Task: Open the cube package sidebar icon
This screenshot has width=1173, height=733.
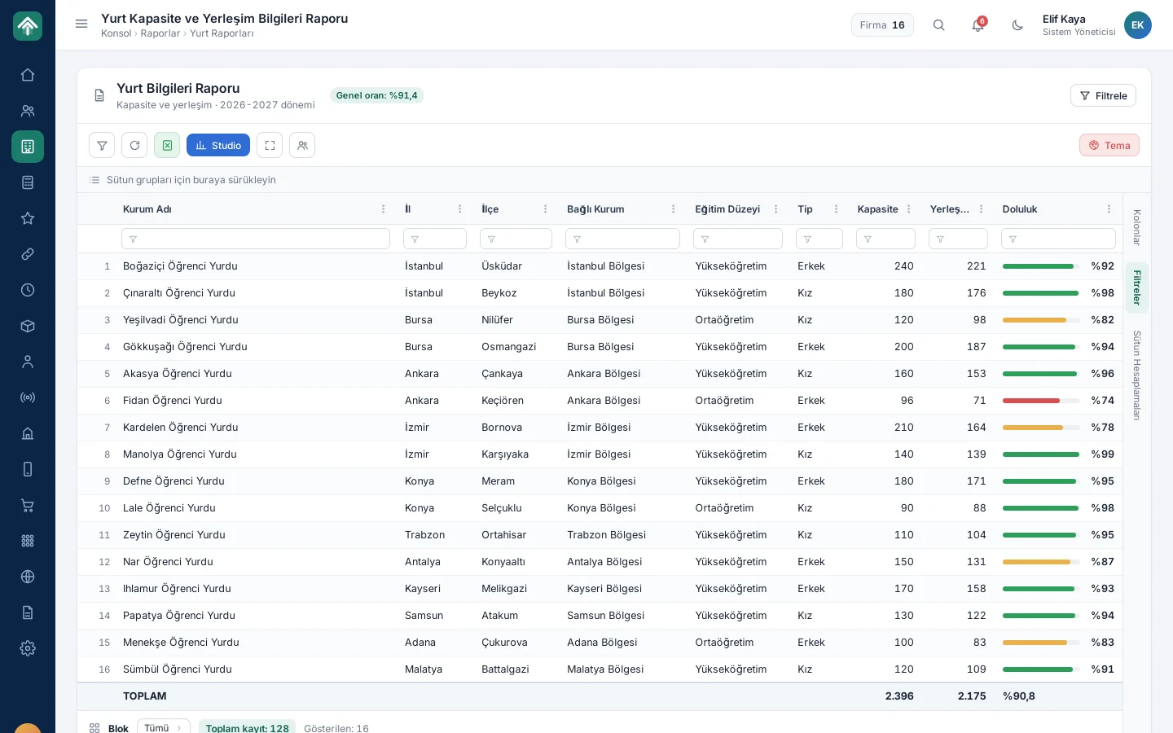Action: 28,326
